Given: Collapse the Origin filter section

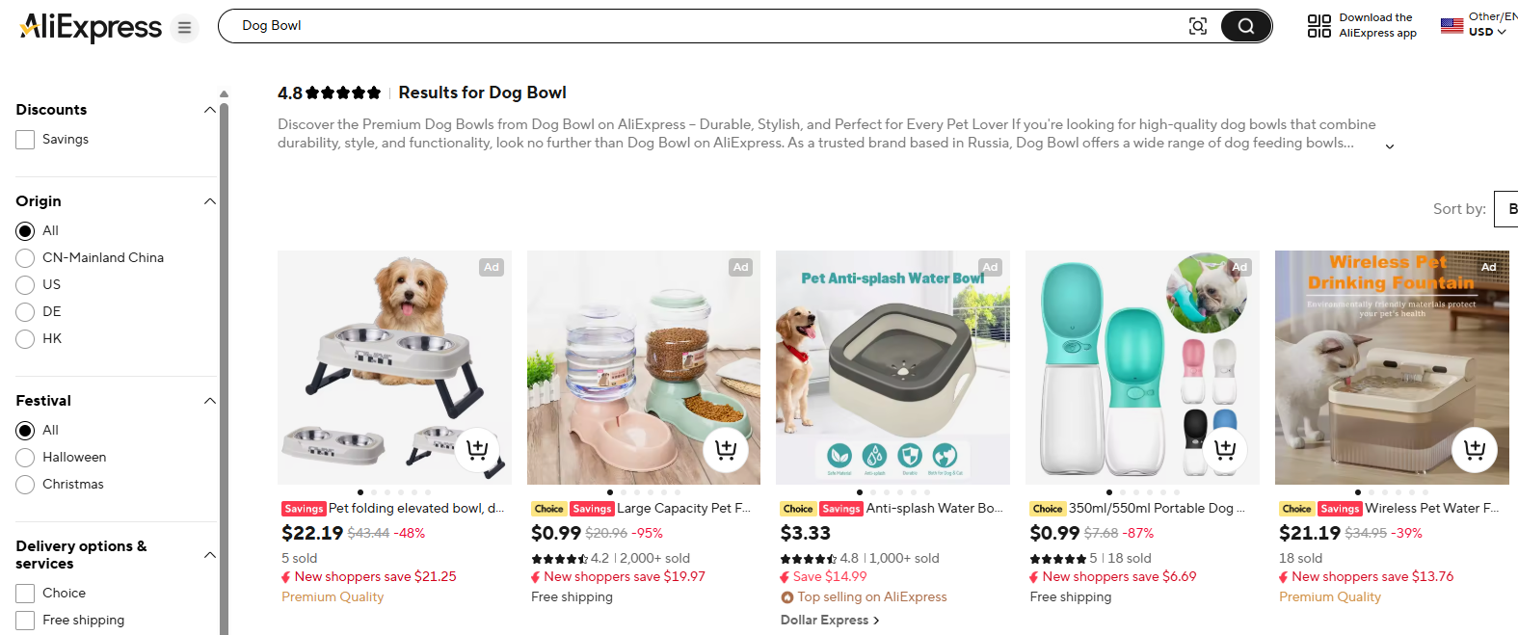Looking at the screenshot, I should pos(210,201).
